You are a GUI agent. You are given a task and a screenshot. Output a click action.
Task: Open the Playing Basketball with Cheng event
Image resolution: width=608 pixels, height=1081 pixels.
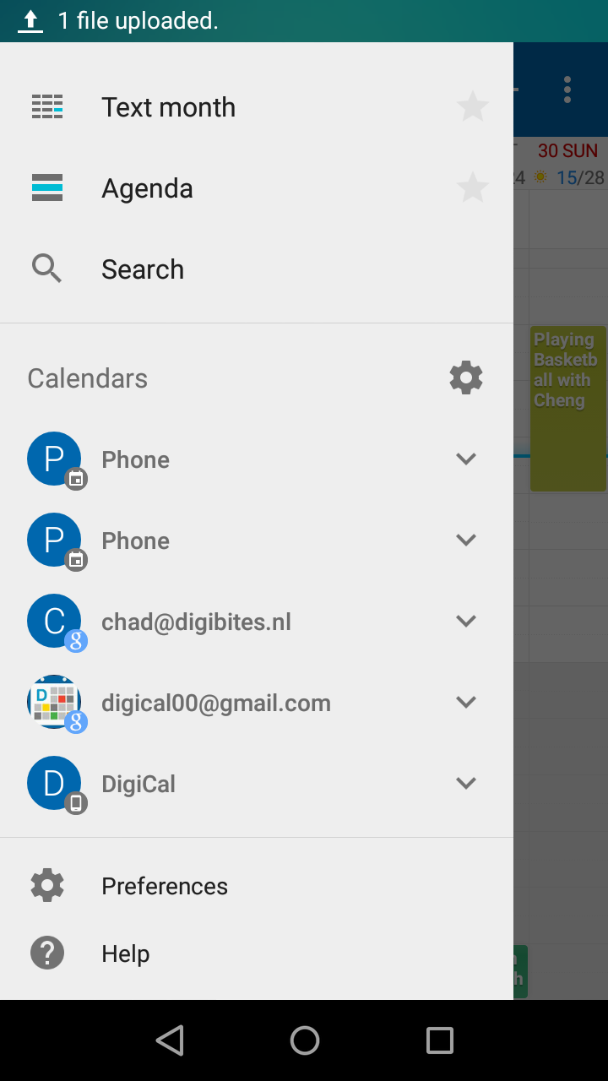tap(567, 408)
